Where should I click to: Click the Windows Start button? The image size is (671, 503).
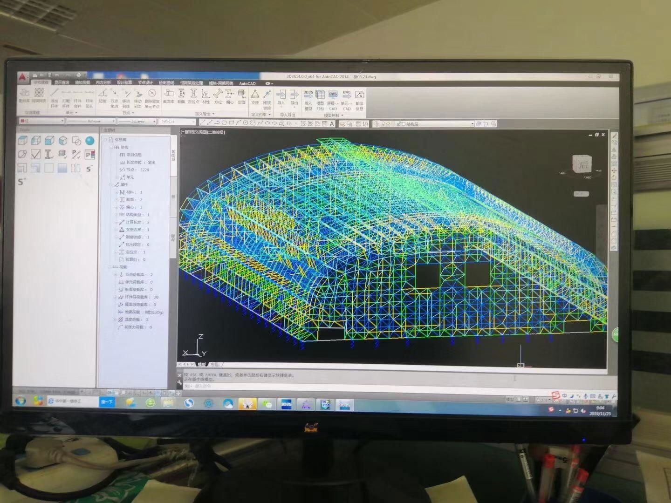(21, 401)
